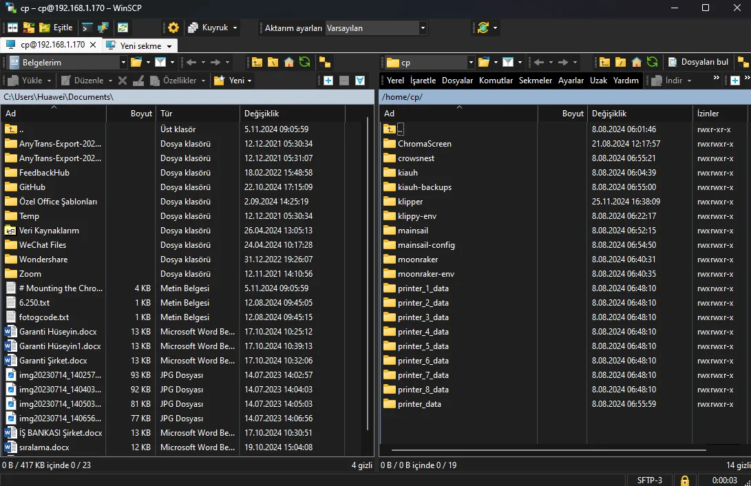
Task: Open the Yardım menu
Action: (x=626, y=81)
